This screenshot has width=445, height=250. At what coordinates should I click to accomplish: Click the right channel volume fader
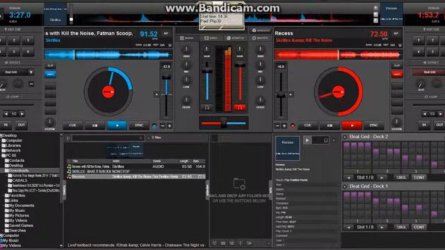pos(240,65)
